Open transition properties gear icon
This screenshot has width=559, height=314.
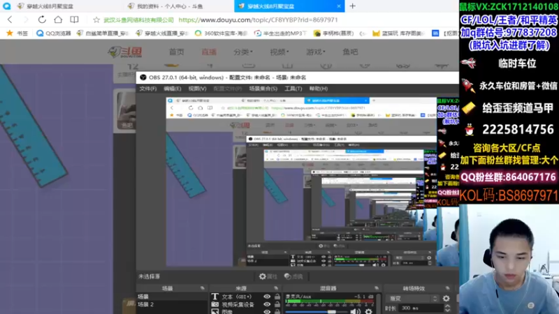coord(447,299)
